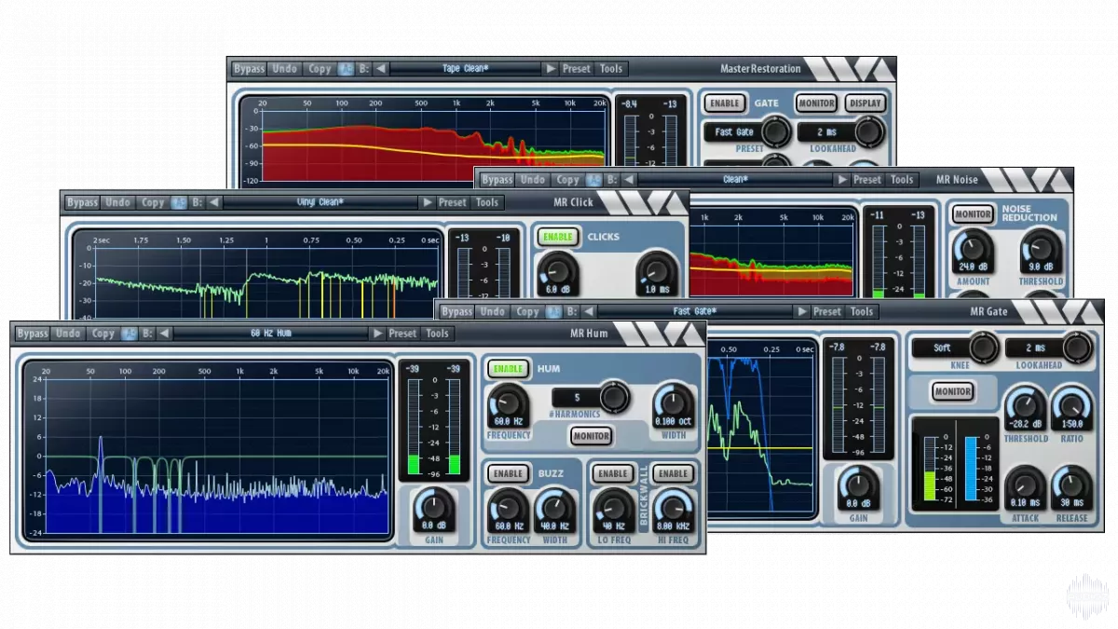Click previous preset arrow in MR Hum
This screenshot has width=1118, height=629.
point(164,334)
